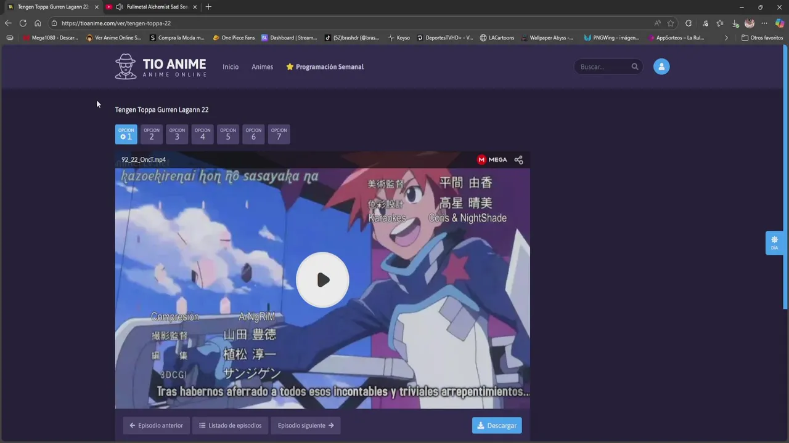The image size is (789, 443).
Task: Open Koyso bookmark
Action: coord(399,38)
